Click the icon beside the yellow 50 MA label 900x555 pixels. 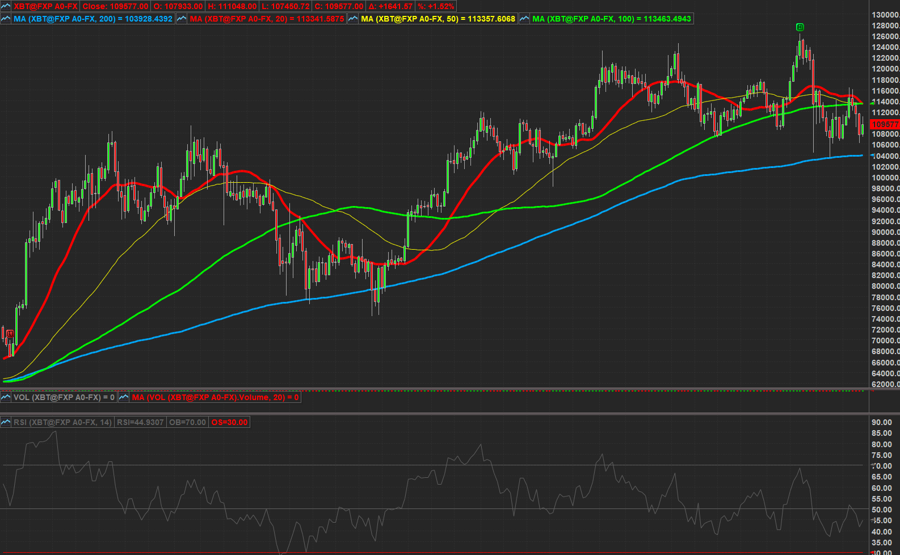tap(352, 19)
